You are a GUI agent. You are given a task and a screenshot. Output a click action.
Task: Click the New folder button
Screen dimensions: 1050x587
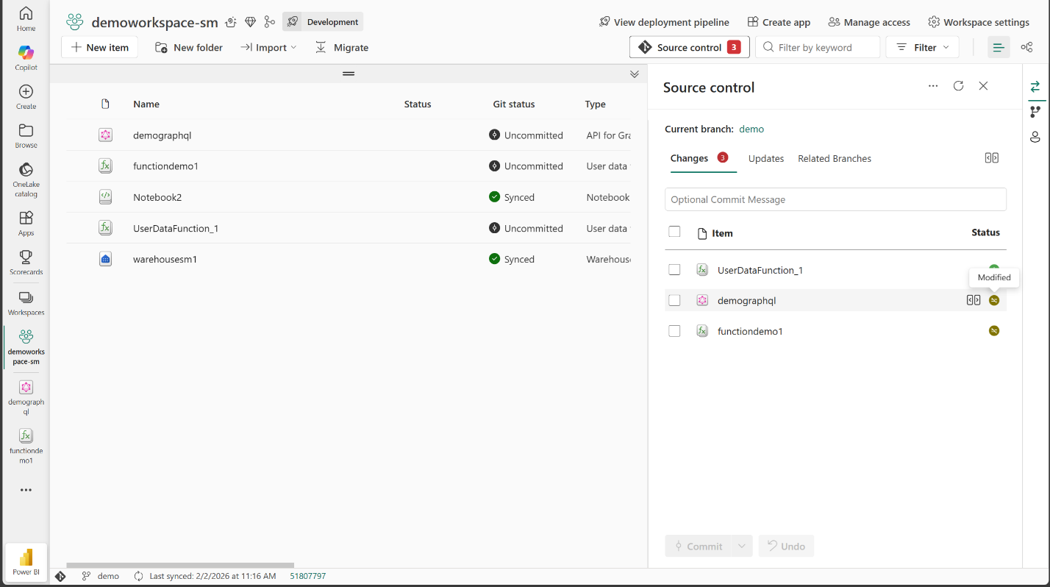[x=188, y=47]
